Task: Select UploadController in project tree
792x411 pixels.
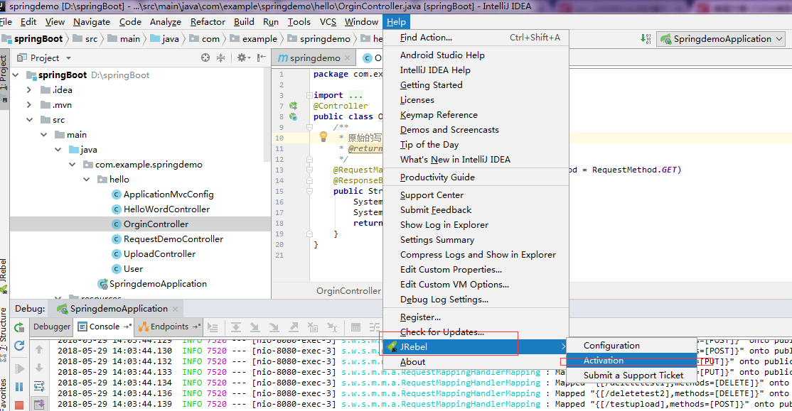Action: click(160, 253)
